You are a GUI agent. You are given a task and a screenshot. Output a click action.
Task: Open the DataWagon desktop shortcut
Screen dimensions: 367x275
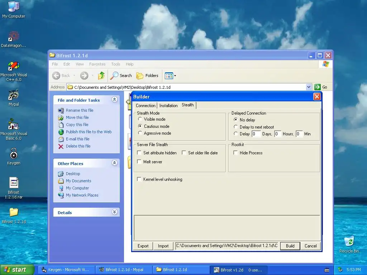coord(14,39)
